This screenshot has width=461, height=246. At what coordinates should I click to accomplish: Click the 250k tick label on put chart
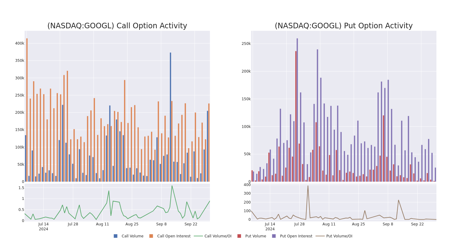click(x=246, y=44)
